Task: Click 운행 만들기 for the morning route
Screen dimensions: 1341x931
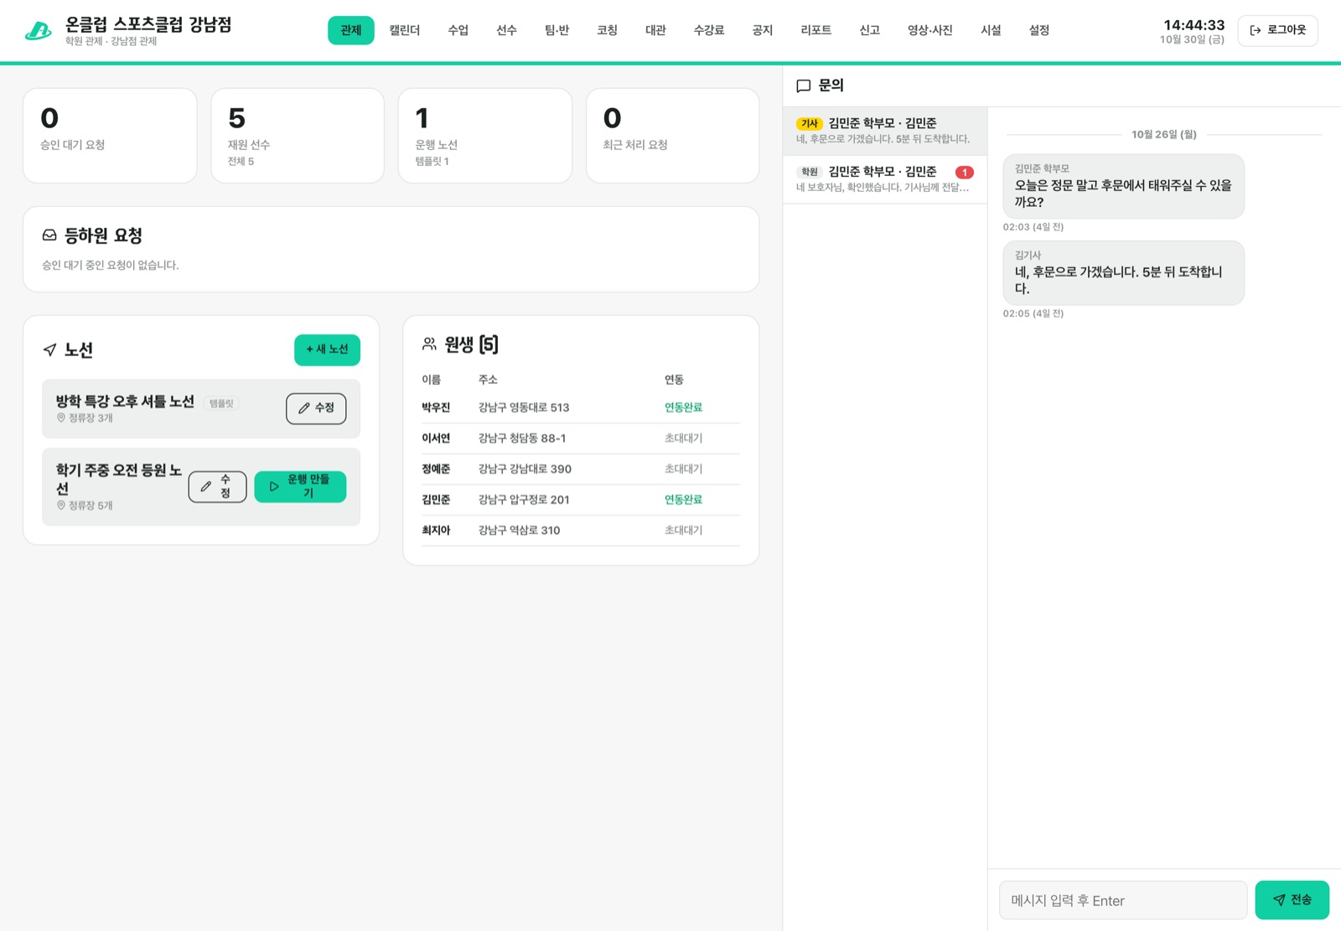Action: [300, 487]
